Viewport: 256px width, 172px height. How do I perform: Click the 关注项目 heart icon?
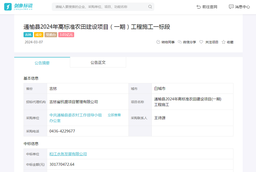coord(201,42)
